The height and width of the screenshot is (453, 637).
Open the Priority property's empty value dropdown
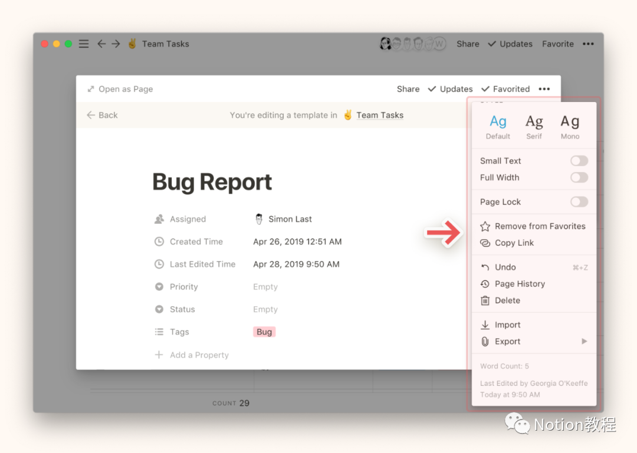265,287
